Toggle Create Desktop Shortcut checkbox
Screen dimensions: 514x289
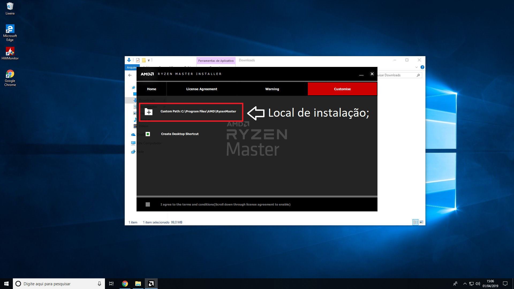click(148, 134)
